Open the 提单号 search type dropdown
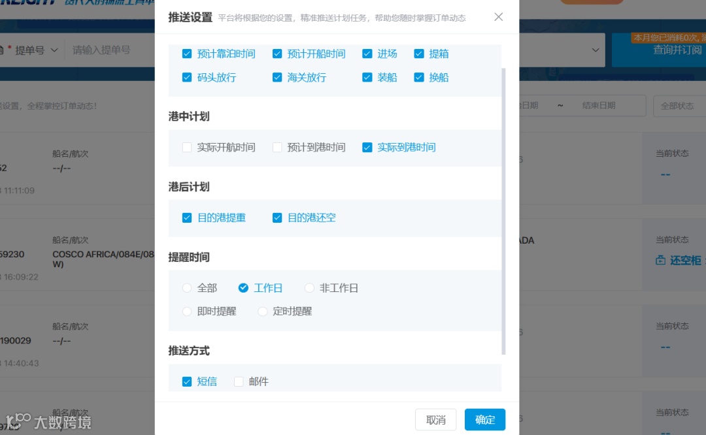The image size is (706, 435). (x=36, y=50)
